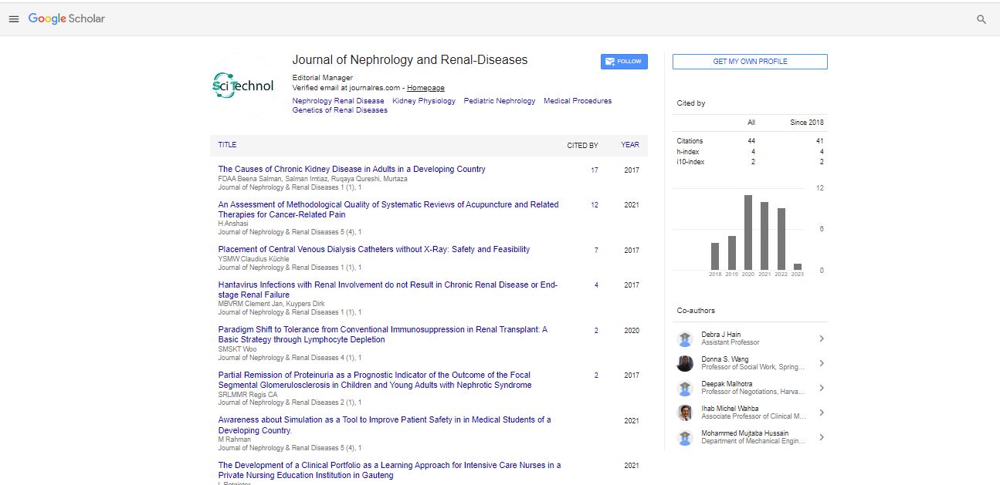The image size is (1000, 485).
Task: Sort articles by the Title column header
Action: point(227,145)
